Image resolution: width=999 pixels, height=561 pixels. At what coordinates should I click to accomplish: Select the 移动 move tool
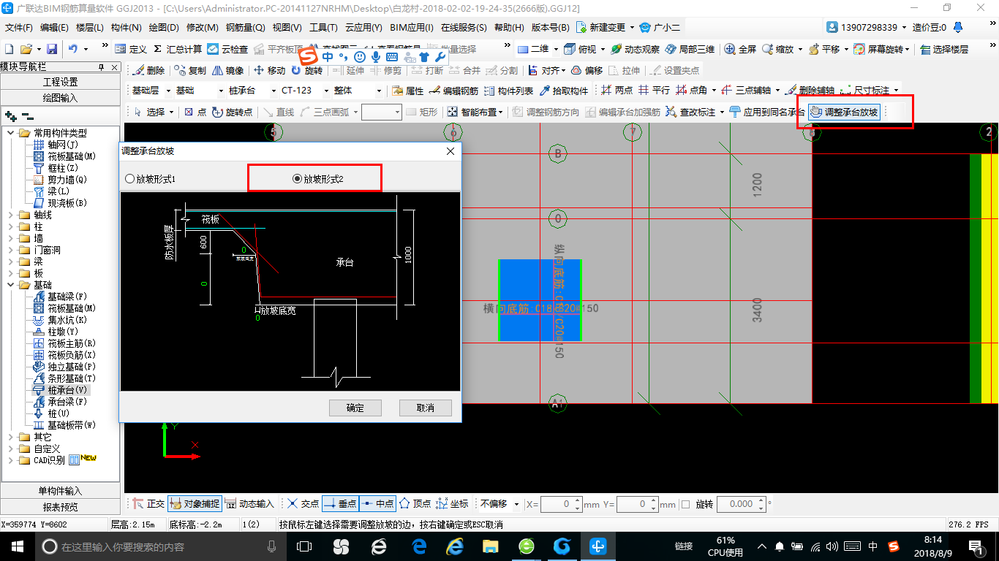point(270,71)
